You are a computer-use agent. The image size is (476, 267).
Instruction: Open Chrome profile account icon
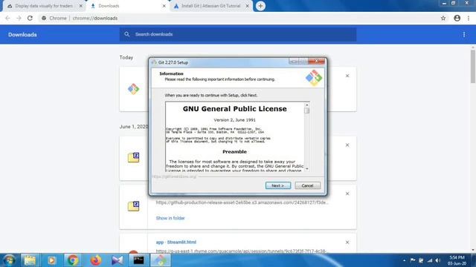click(x=457, y=18)
